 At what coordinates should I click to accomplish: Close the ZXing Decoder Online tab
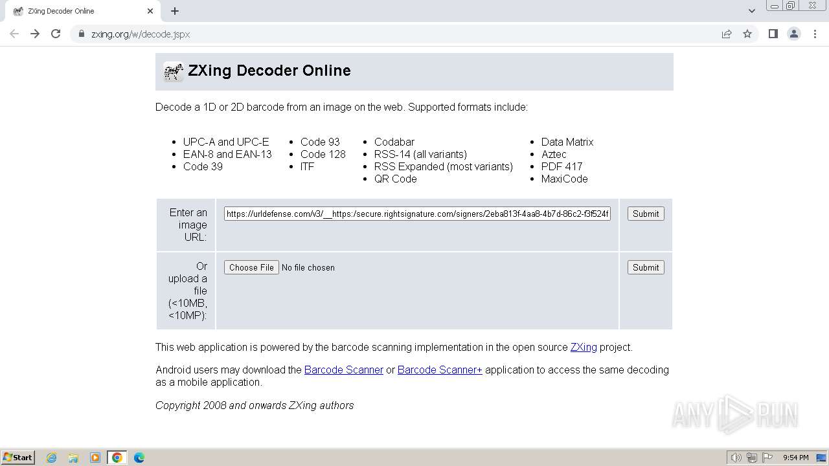pyautogui.click(x=150, y=11)
